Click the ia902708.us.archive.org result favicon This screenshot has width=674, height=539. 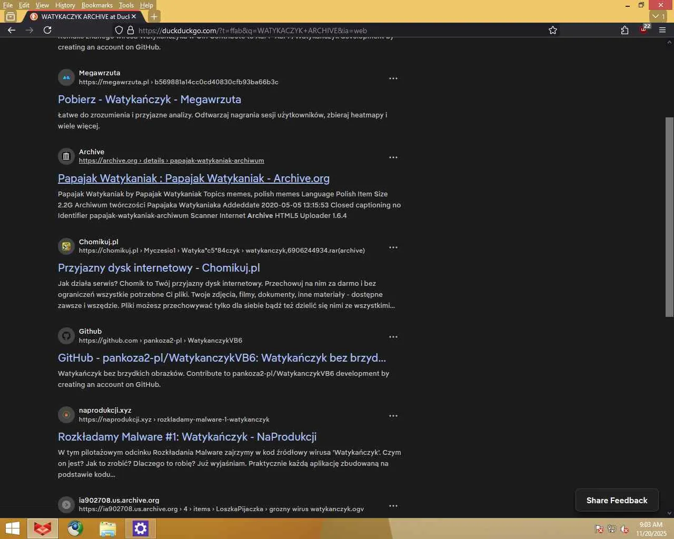[66, 505]
